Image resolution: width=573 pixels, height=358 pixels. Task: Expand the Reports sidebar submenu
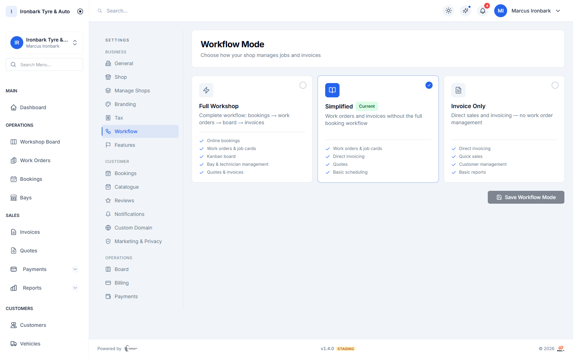point(75,288)
